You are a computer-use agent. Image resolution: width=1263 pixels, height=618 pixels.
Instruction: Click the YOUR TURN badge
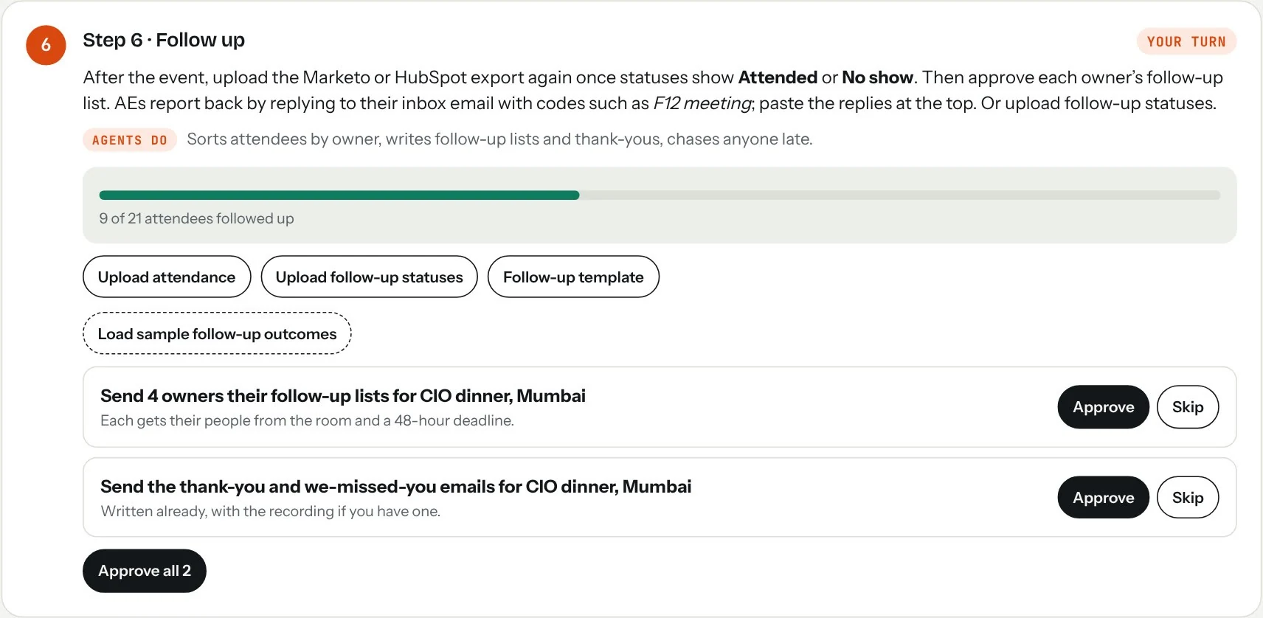[x=1186, y=42]
